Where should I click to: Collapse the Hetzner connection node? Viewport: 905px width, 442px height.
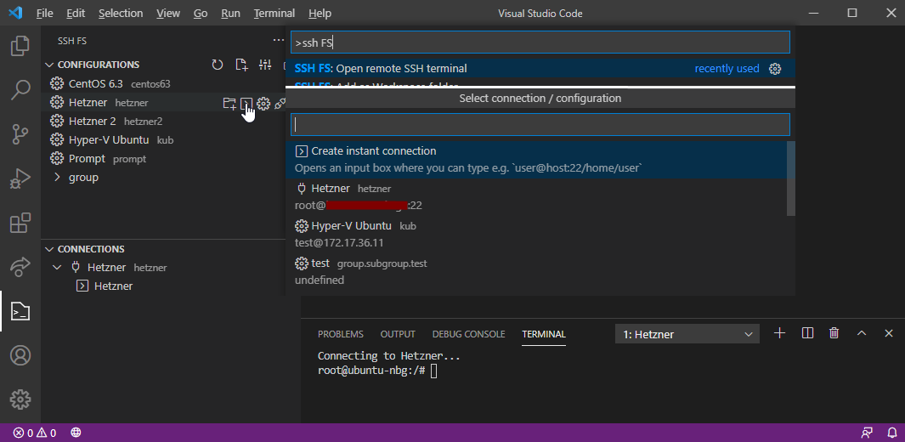point(57,268)
